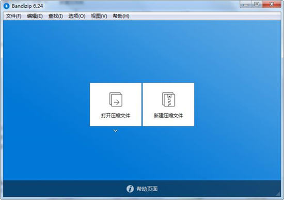Screen dimensions: 284x200
Task: Open the 文件(F) menu
Action: (x=13, y=16)
